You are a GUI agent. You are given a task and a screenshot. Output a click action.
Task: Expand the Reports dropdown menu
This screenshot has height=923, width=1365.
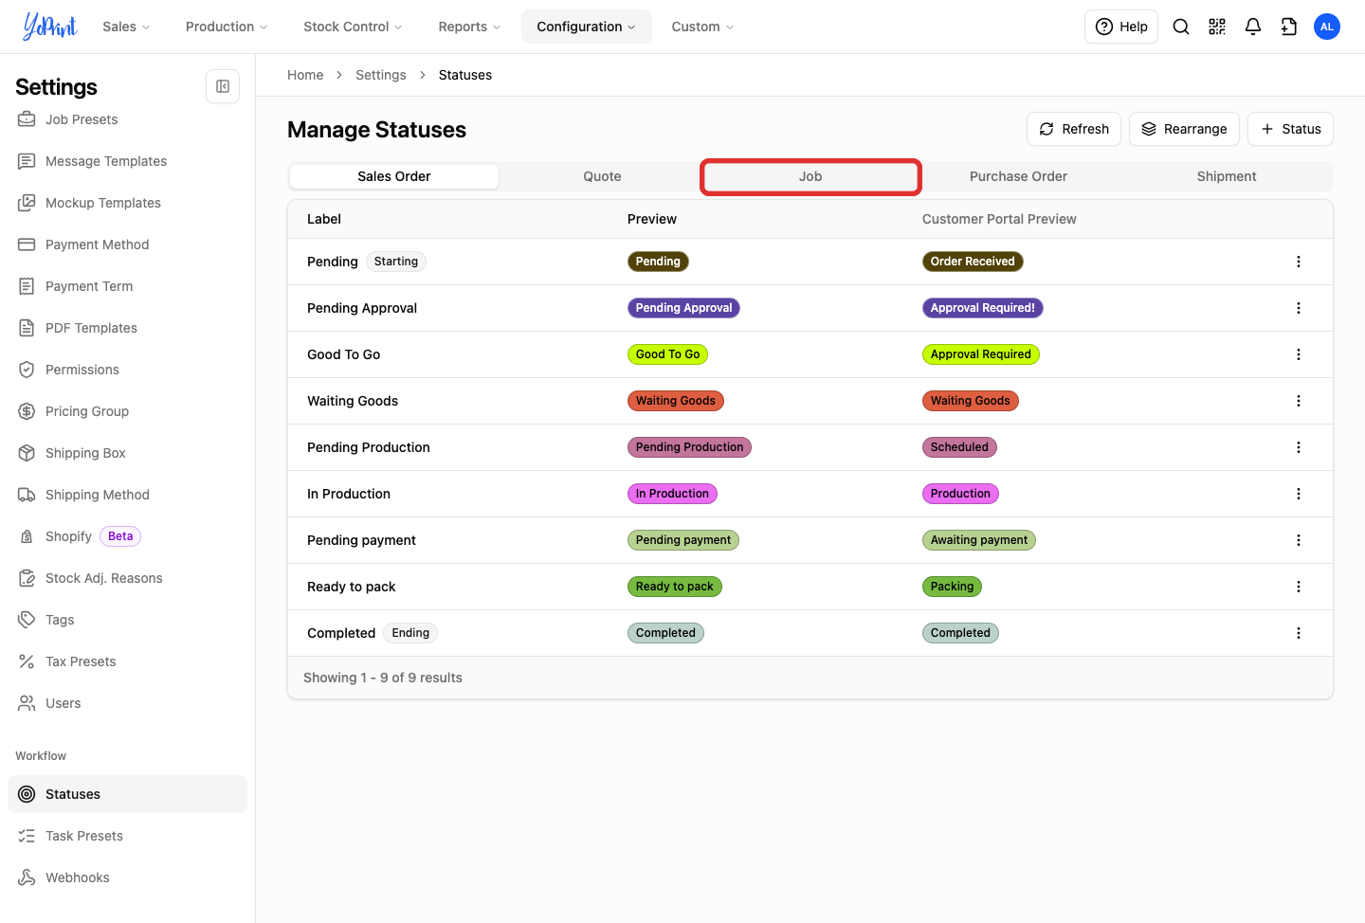pos(469,27)
